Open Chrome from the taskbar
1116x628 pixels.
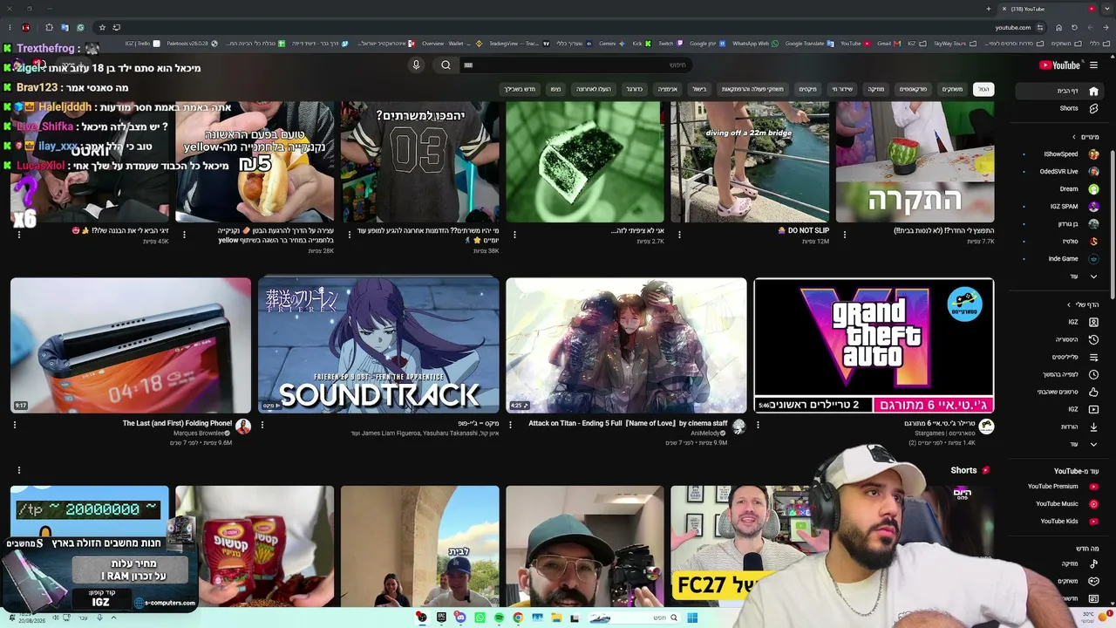coord(518,618)
